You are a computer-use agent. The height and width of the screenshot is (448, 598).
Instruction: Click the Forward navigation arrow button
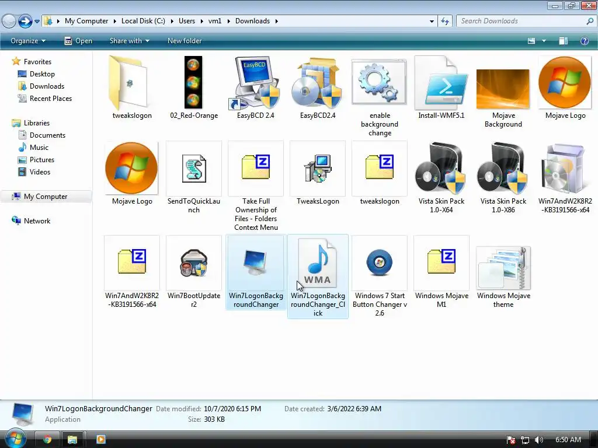(x=26, y=21)
